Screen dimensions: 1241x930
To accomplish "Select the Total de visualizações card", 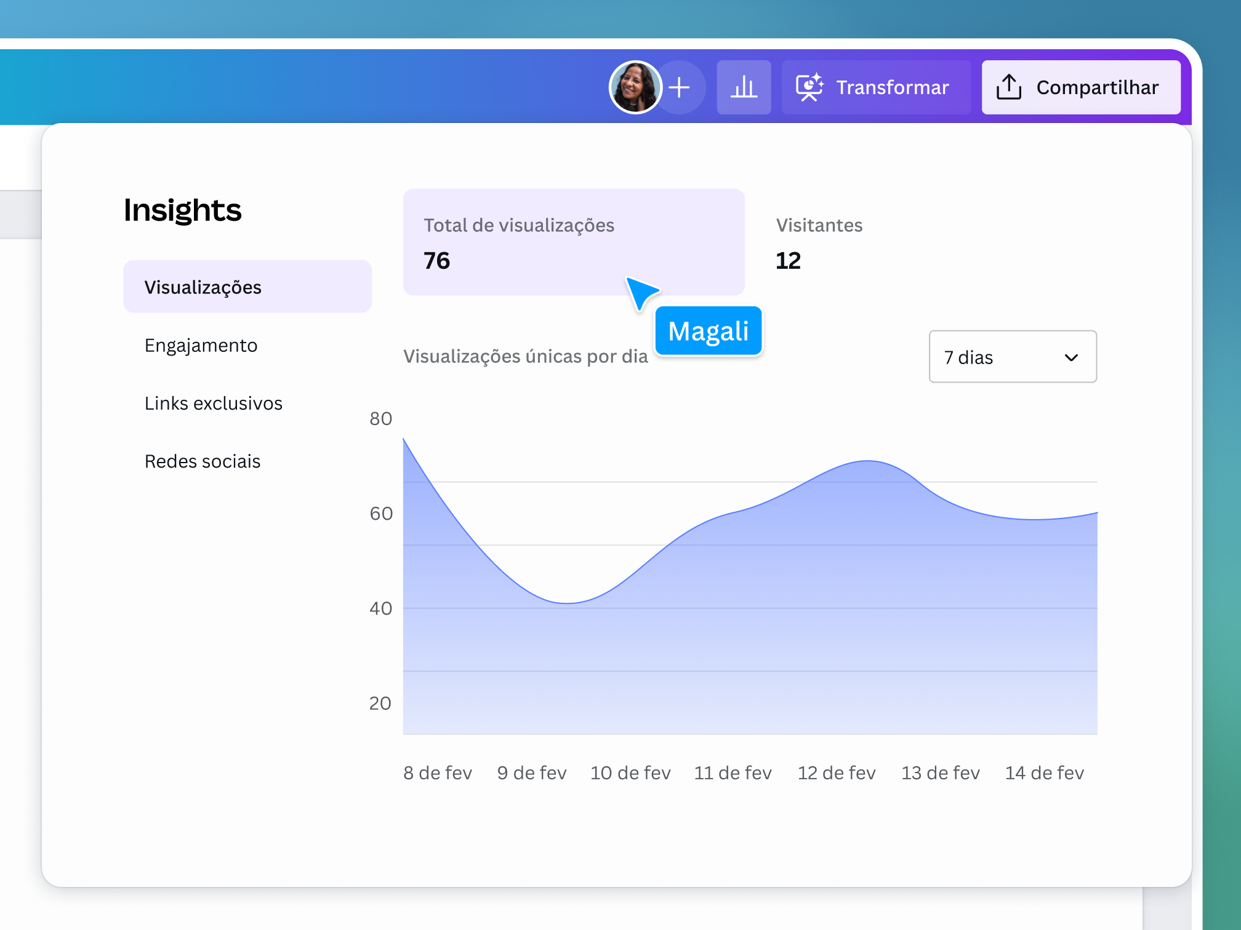I will pos(574,242).
